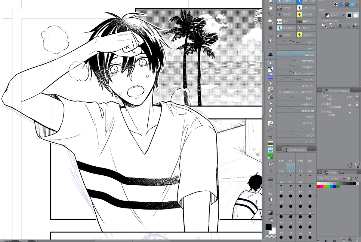This screenshot has width=361, height=242.
Task: Pick the red swatch in color set
Action: (319, 186)
